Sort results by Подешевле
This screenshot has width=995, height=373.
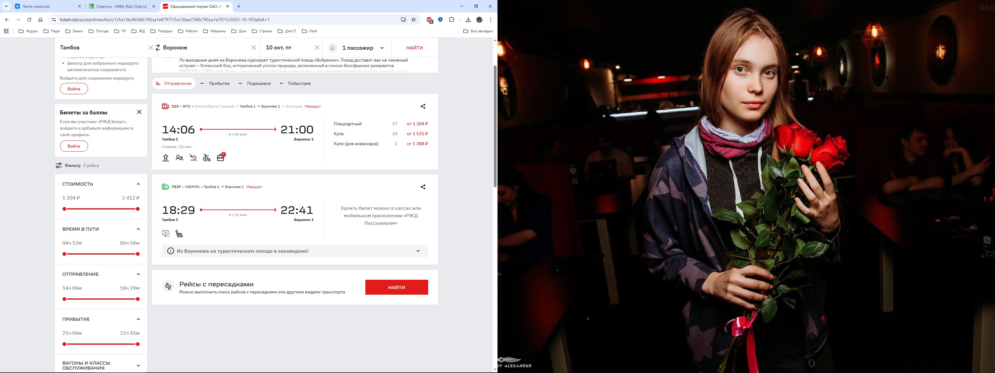click(x=258, y=83)
